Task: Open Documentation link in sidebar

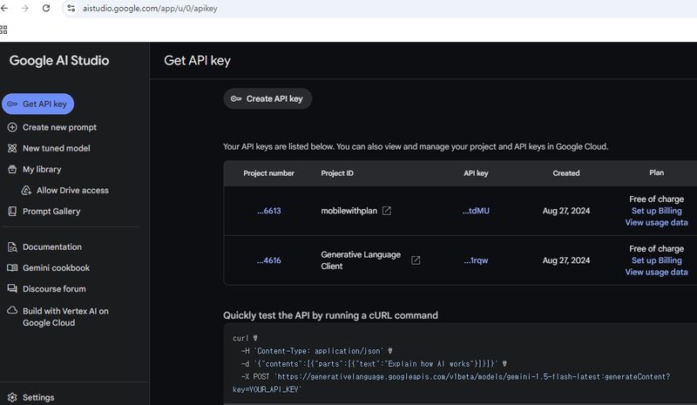Action: click(52, 246)
